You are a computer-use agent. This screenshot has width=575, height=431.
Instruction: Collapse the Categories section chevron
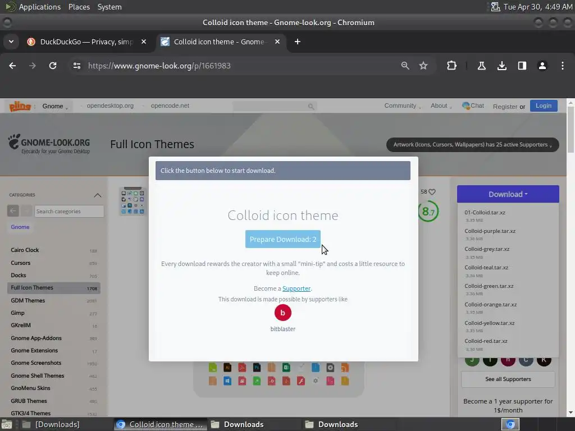pos(98,195)
